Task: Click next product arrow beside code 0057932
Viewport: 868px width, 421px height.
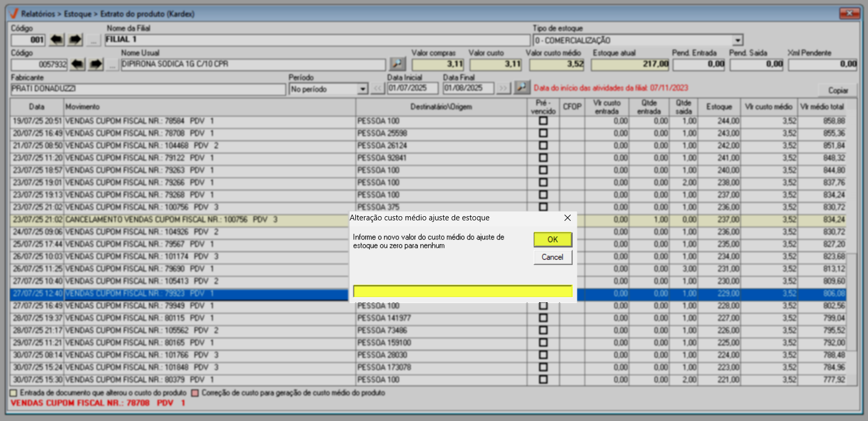Action: pyautogui.click(x=96, y=64)
